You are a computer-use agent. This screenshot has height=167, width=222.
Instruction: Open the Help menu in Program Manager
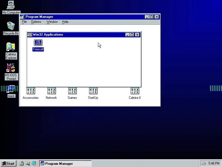[x=65, y=22]
